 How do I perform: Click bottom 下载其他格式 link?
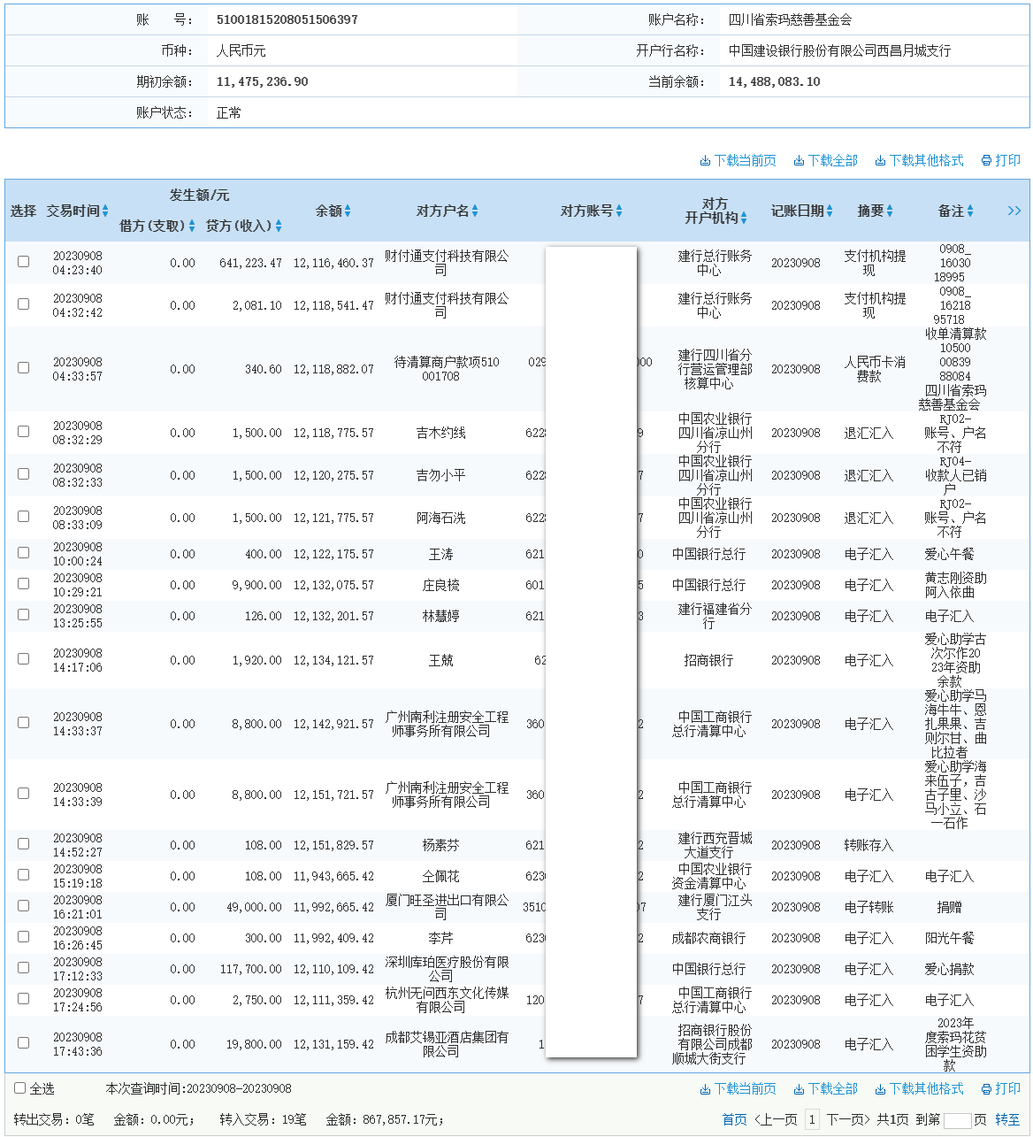click(920, 1088)
